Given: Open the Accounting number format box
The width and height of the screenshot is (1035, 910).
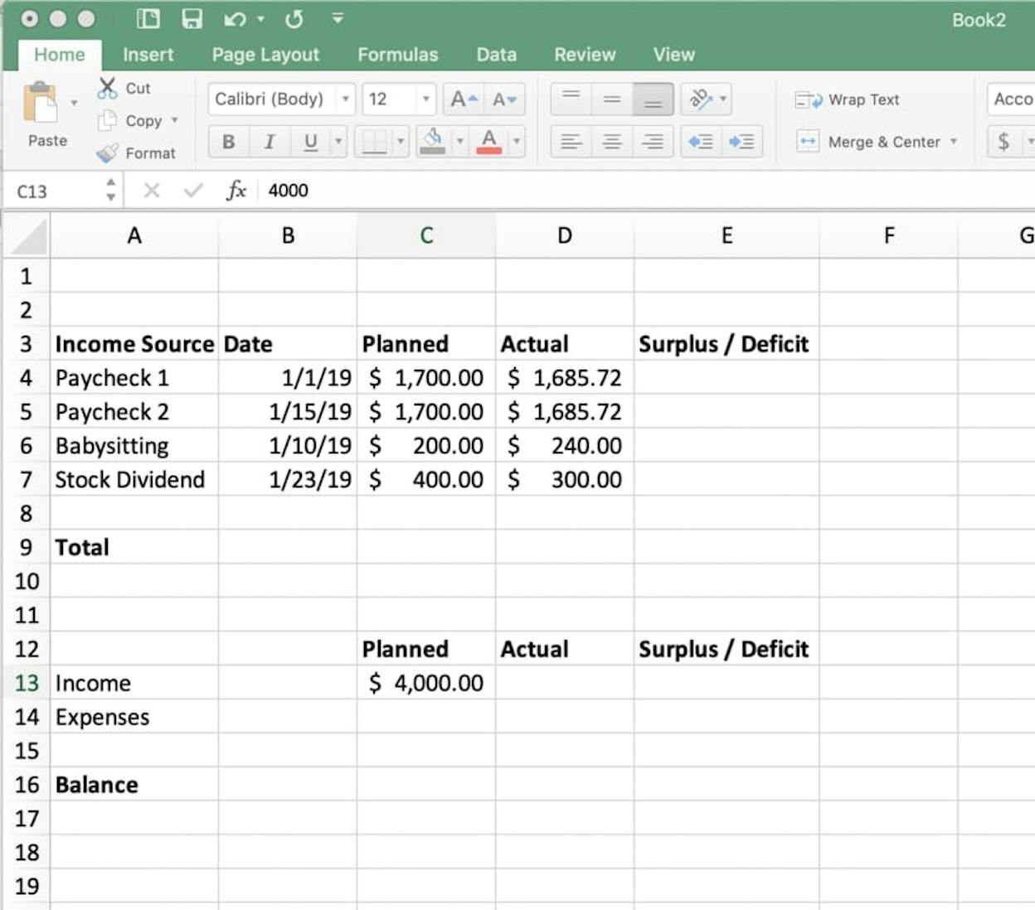Looking at the screenshot, I should coord(1010,99).
